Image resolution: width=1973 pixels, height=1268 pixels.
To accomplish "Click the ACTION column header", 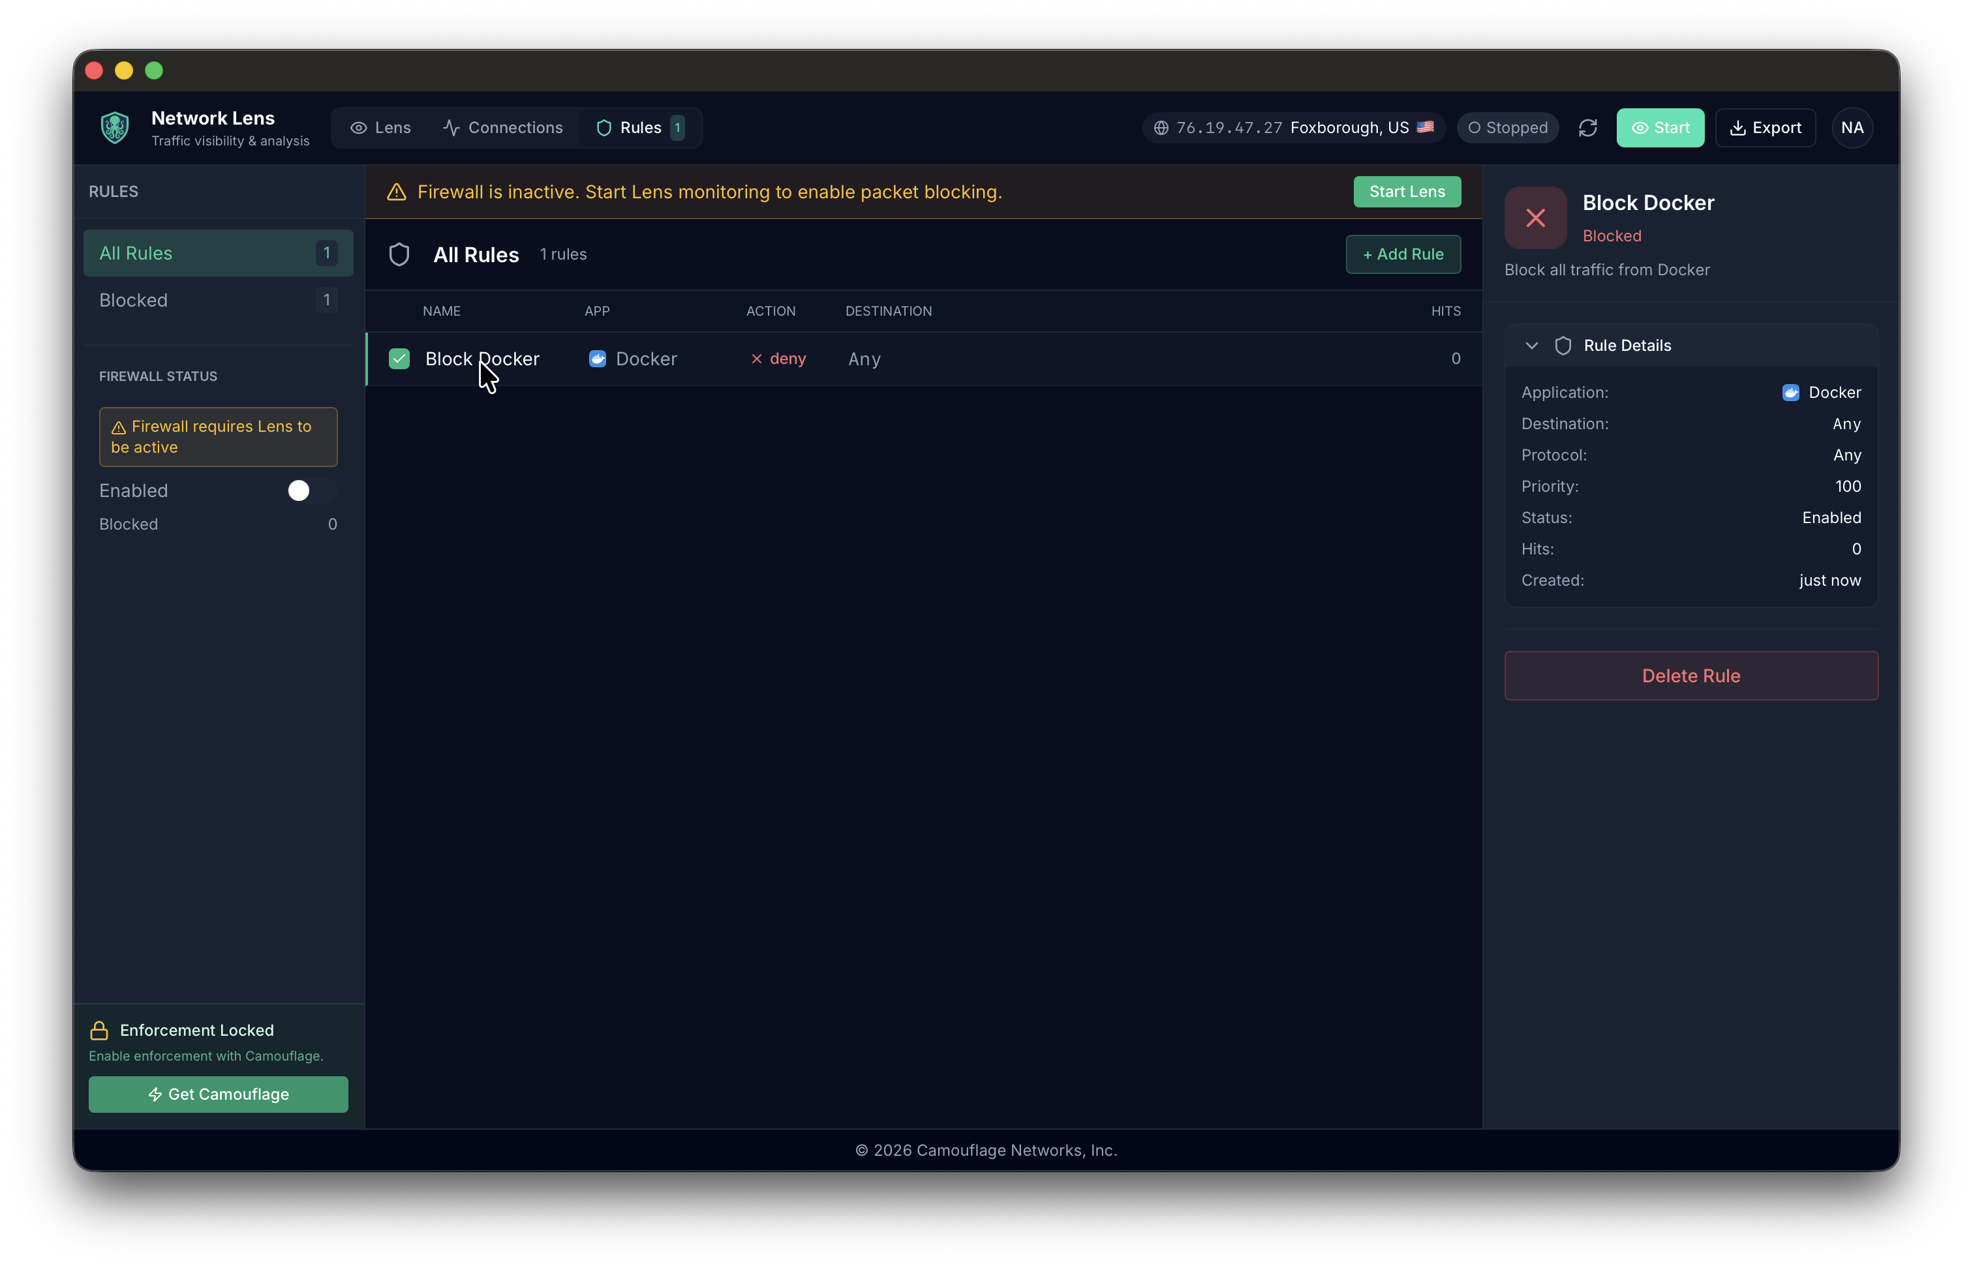I will pyautogui.click(x=771, y=311).
